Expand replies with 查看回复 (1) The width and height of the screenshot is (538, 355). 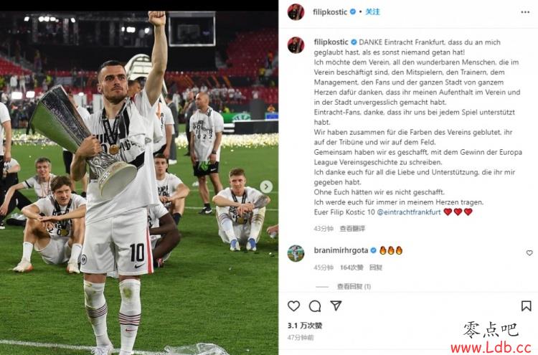tap(354, 286)
